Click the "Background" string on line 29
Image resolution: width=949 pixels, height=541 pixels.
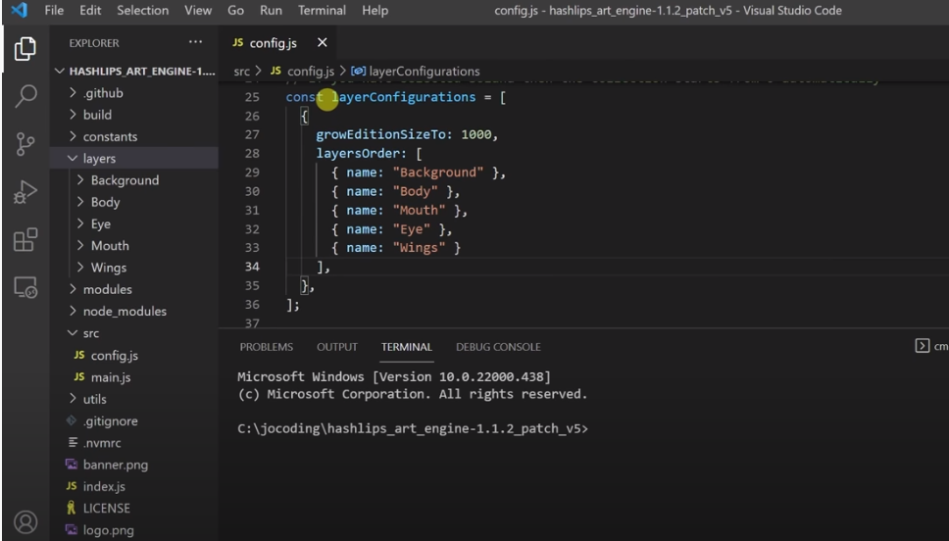pos(438,172)
